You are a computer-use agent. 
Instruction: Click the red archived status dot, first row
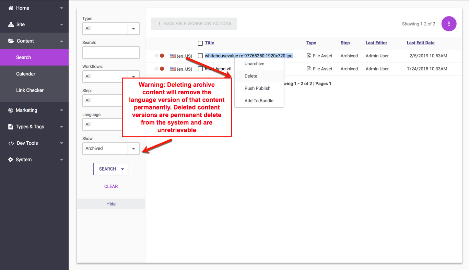[162, 56]
